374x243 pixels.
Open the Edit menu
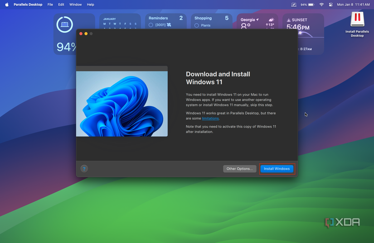(x=61, y=5)
